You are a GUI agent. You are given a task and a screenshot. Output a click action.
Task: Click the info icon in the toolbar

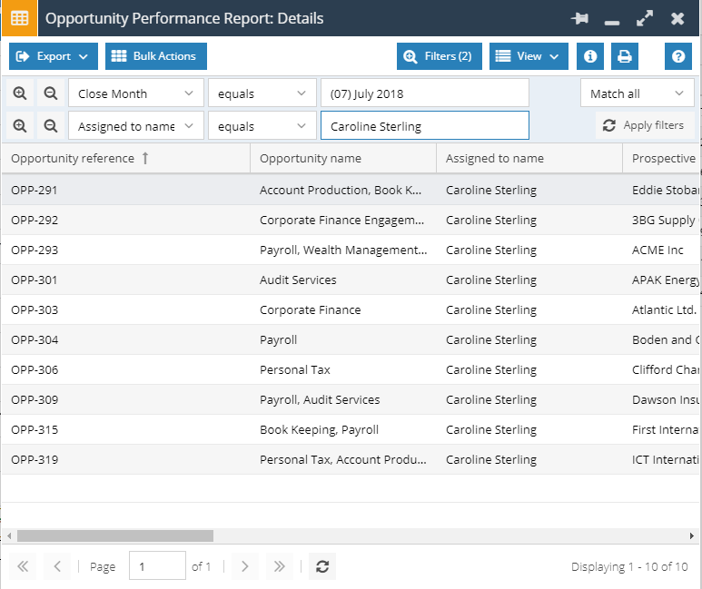(590, 56)
